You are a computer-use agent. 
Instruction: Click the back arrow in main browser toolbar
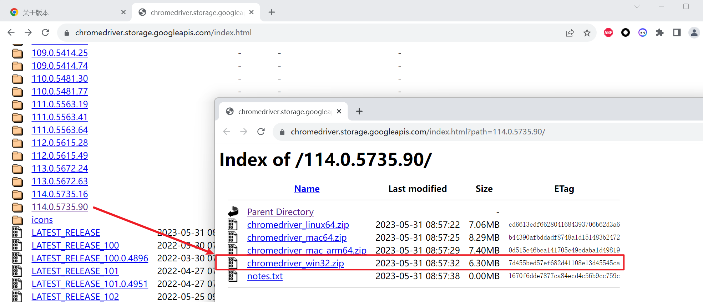pos(11,32)
